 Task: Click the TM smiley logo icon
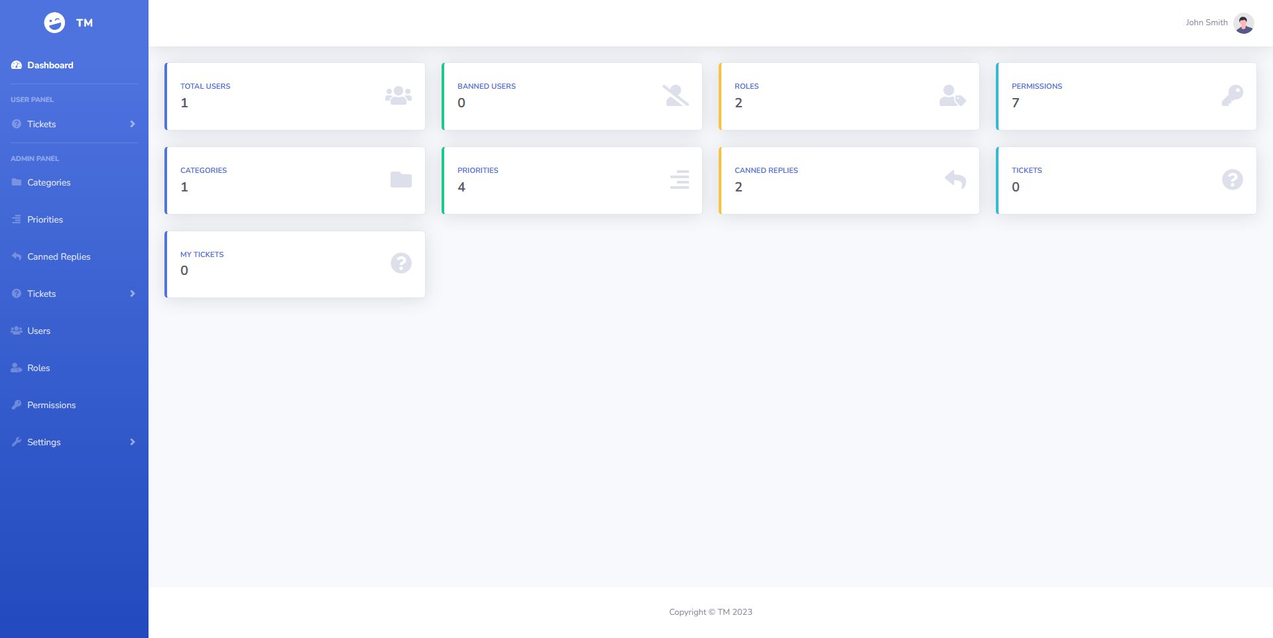pyautogui.click(x=54, y=23)
